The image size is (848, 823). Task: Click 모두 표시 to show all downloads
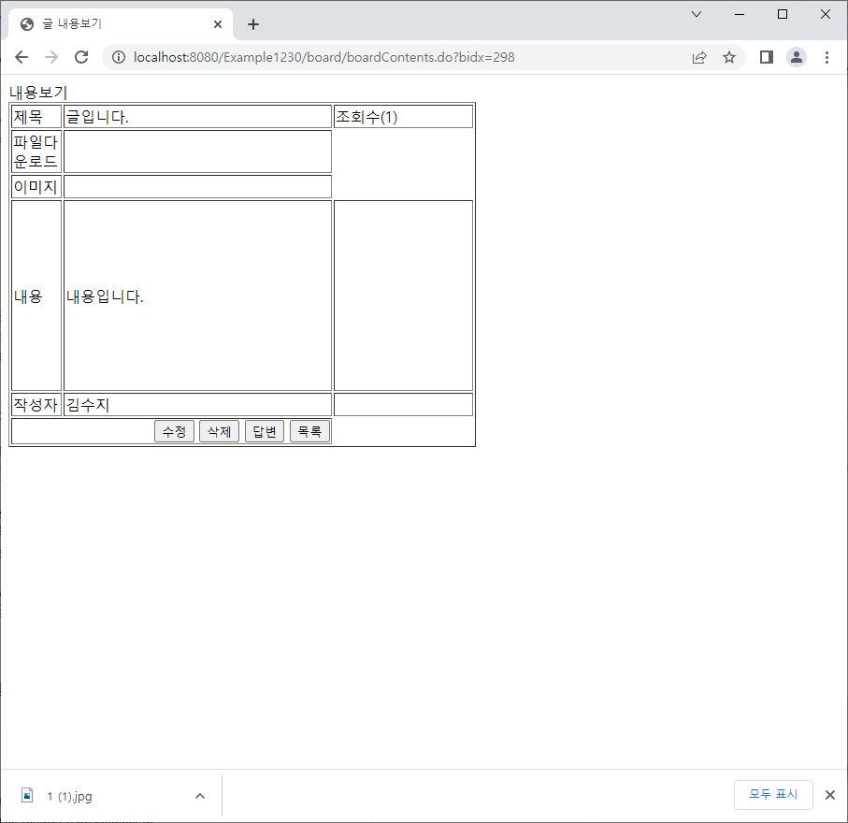773,794
